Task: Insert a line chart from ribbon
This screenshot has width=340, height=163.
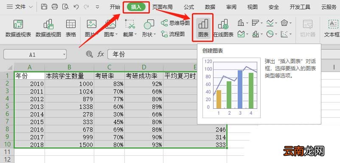Action: [270, 22]
